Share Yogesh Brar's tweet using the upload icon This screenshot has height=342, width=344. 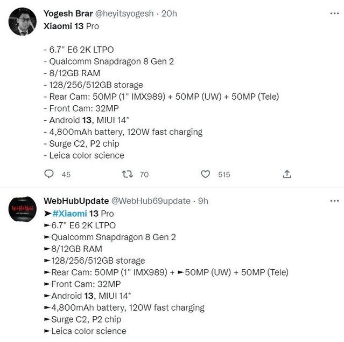coord(287,174)
